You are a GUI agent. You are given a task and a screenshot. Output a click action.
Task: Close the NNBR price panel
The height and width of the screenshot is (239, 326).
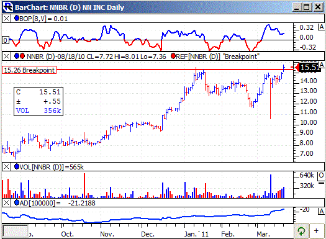pyautogui.click(x=6, y=56)
